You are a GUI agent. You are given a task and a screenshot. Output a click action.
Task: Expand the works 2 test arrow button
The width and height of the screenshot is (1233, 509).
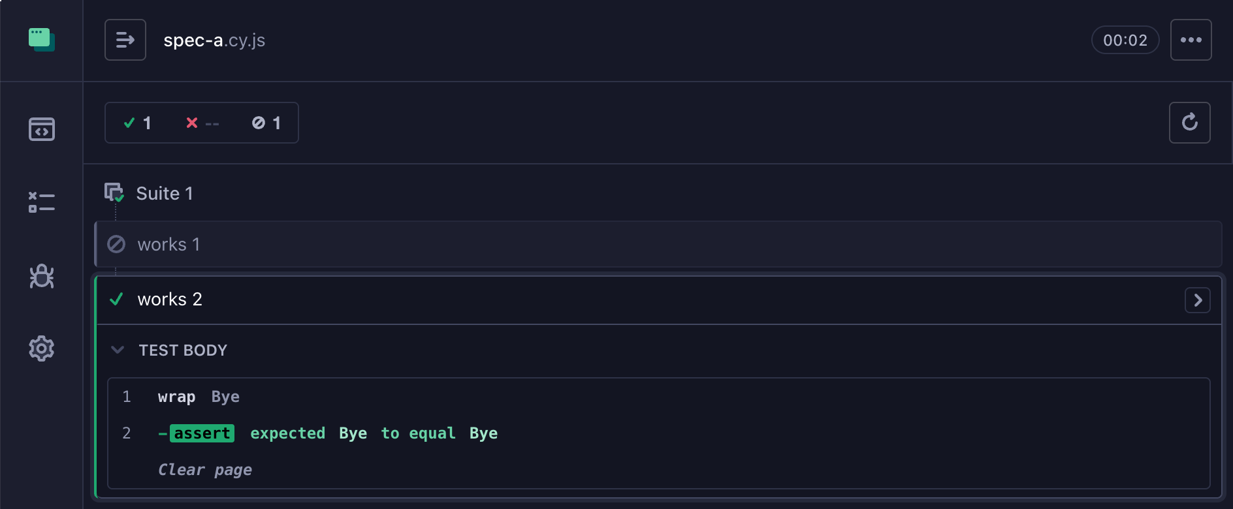click(1197, 300)
